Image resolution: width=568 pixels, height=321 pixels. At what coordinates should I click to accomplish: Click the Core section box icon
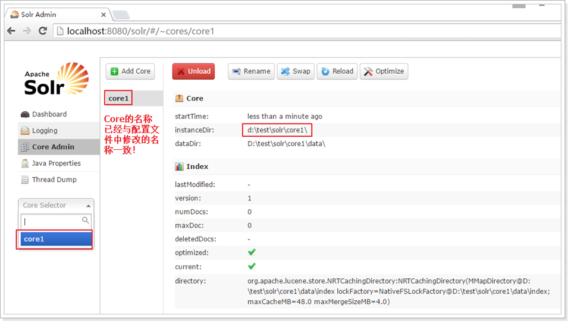tap(179, 99)
